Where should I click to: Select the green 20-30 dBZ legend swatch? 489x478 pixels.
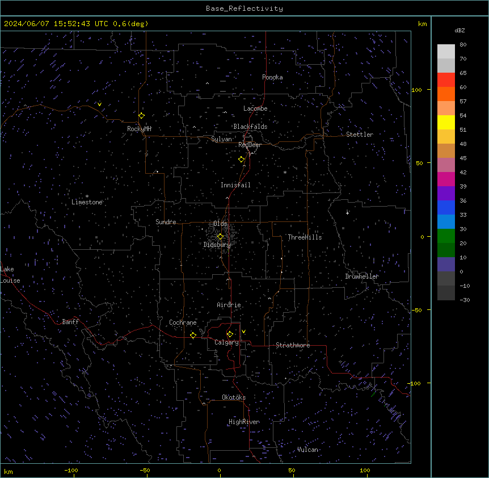click(446, 236)
